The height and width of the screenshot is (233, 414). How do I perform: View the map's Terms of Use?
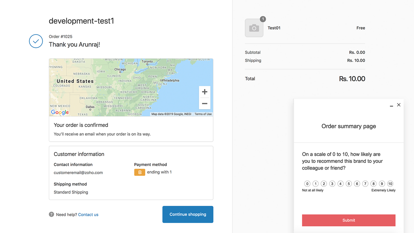click(x=203, y=114)
